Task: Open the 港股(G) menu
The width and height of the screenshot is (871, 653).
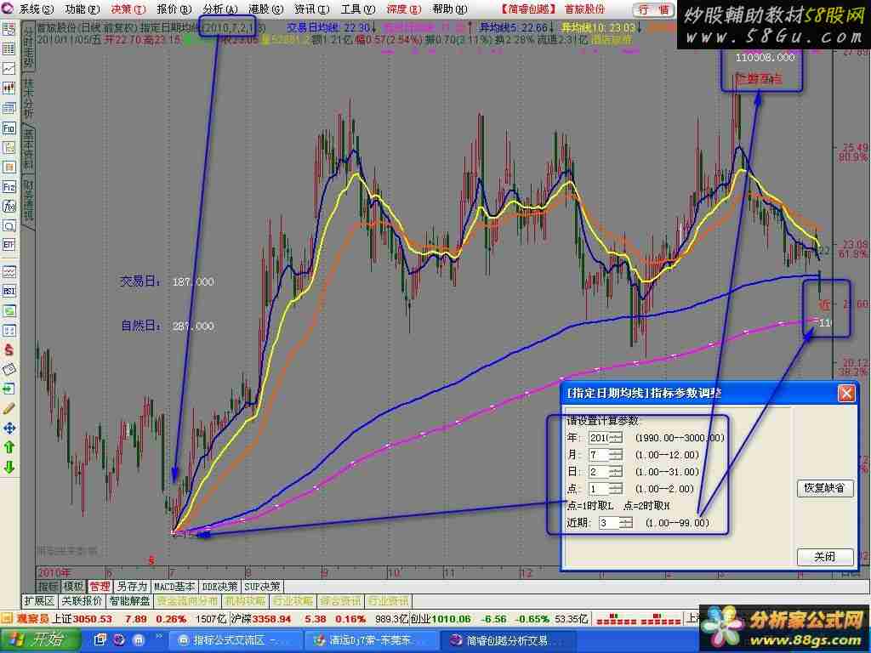Action: pyautogui.click(x=265, y=9)
